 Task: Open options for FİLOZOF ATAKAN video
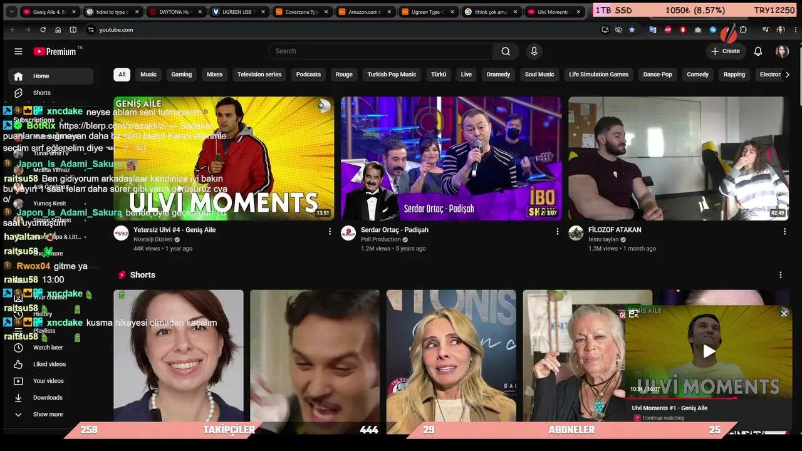pos(784,232)
